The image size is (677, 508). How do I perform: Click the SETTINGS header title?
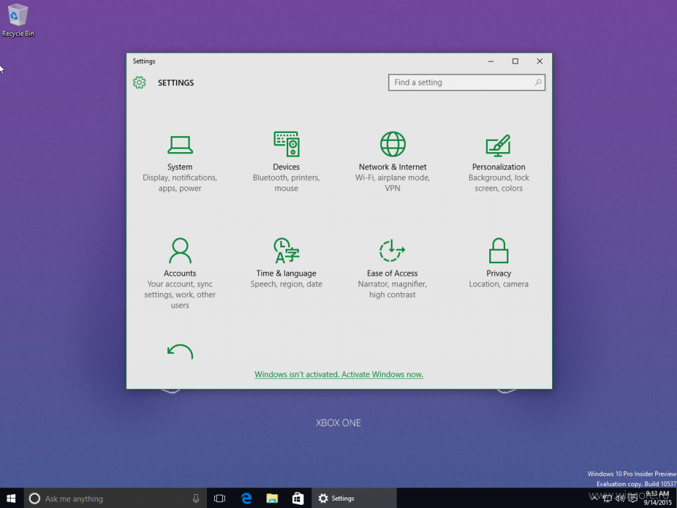tap(176, 83)
